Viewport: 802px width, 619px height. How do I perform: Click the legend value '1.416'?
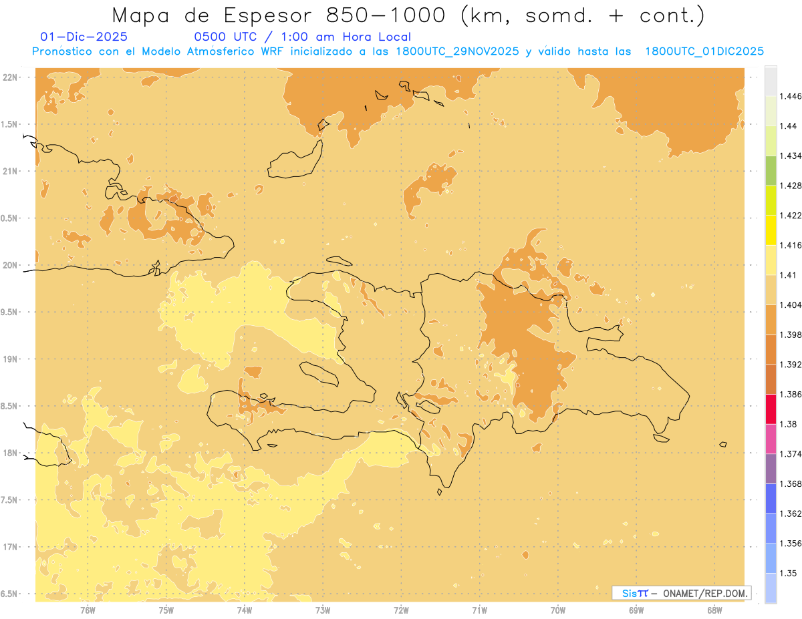tap(791, 245)
